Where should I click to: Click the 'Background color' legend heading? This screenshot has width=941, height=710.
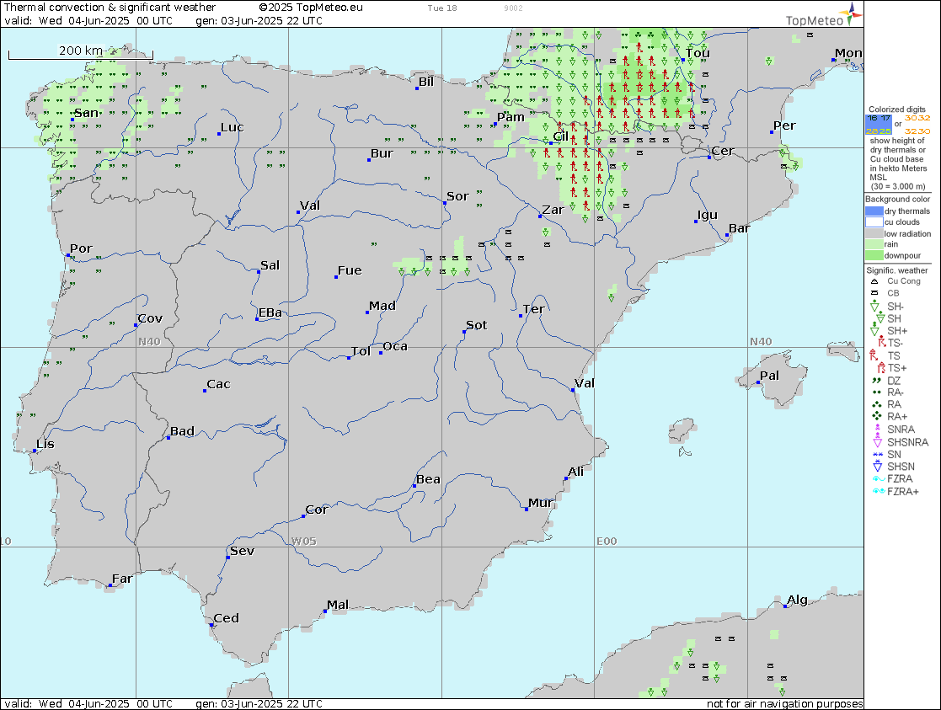click(898, 200)
